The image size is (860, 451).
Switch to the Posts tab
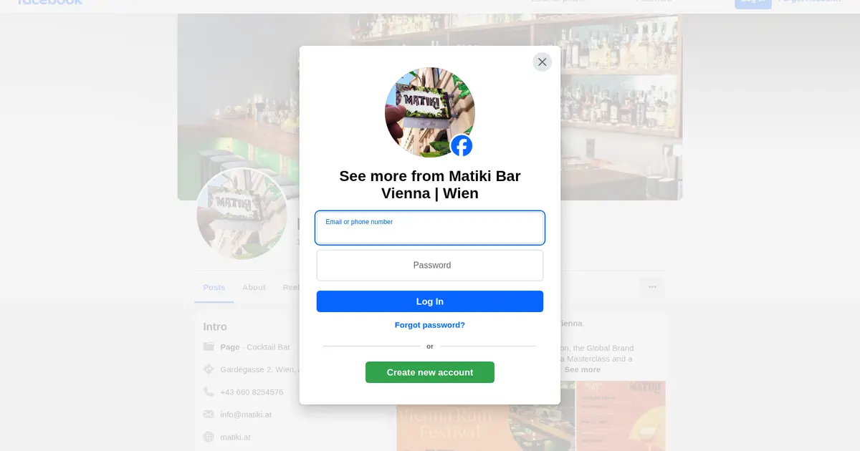tap(214, 287)
